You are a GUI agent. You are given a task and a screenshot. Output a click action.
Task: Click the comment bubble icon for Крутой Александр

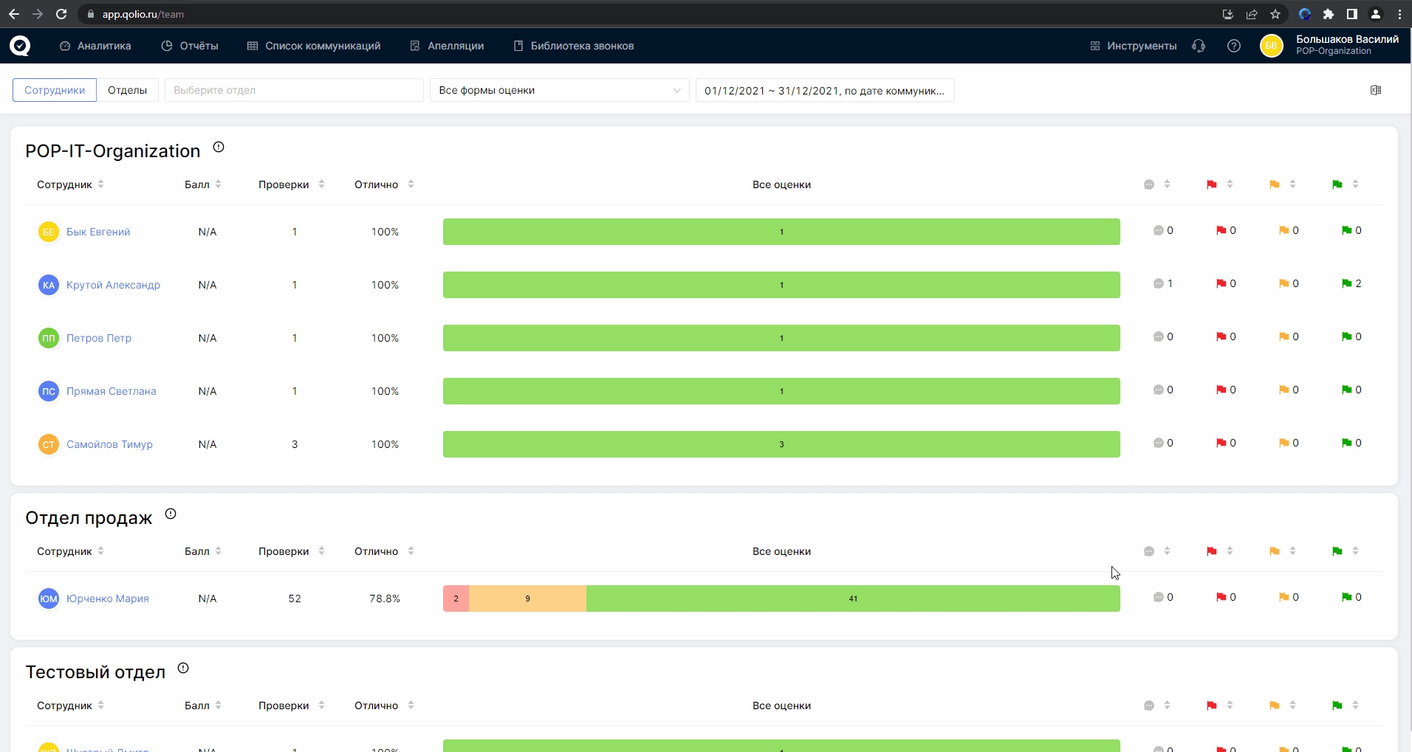1158,283
